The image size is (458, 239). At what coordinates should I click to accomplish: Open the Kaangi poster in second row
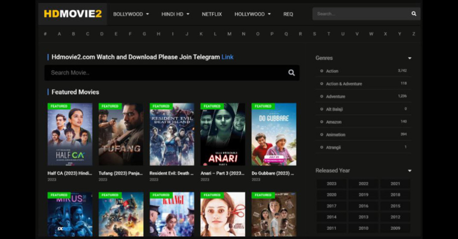(172, 214)
